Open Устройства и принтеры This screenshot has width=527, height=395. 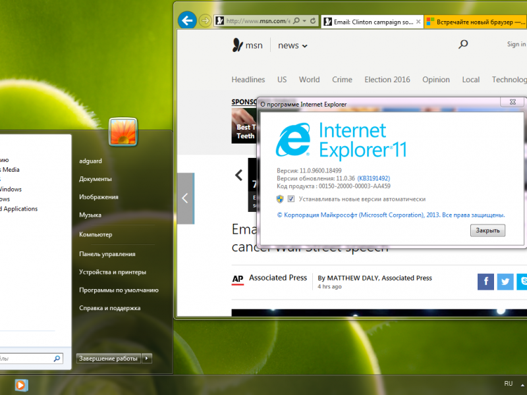tap(113, 272)
